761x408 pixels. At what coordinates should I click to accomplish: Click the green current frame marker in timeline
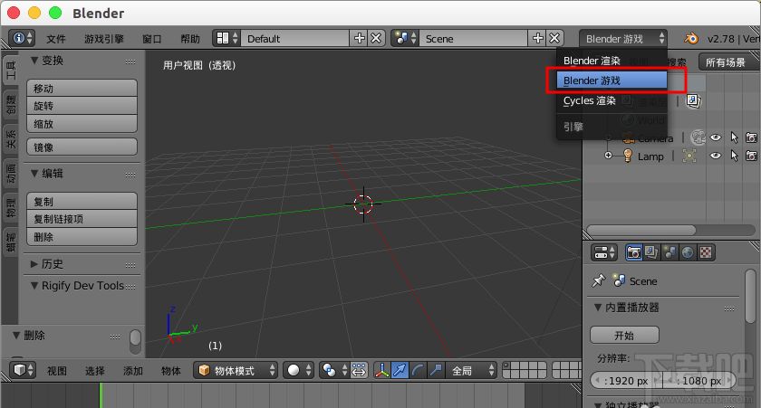tap(101, 395)
